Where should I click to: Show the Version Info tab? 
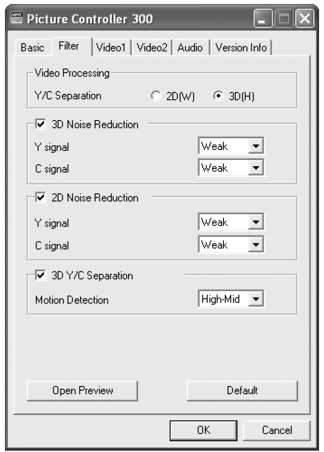point(241,47)
